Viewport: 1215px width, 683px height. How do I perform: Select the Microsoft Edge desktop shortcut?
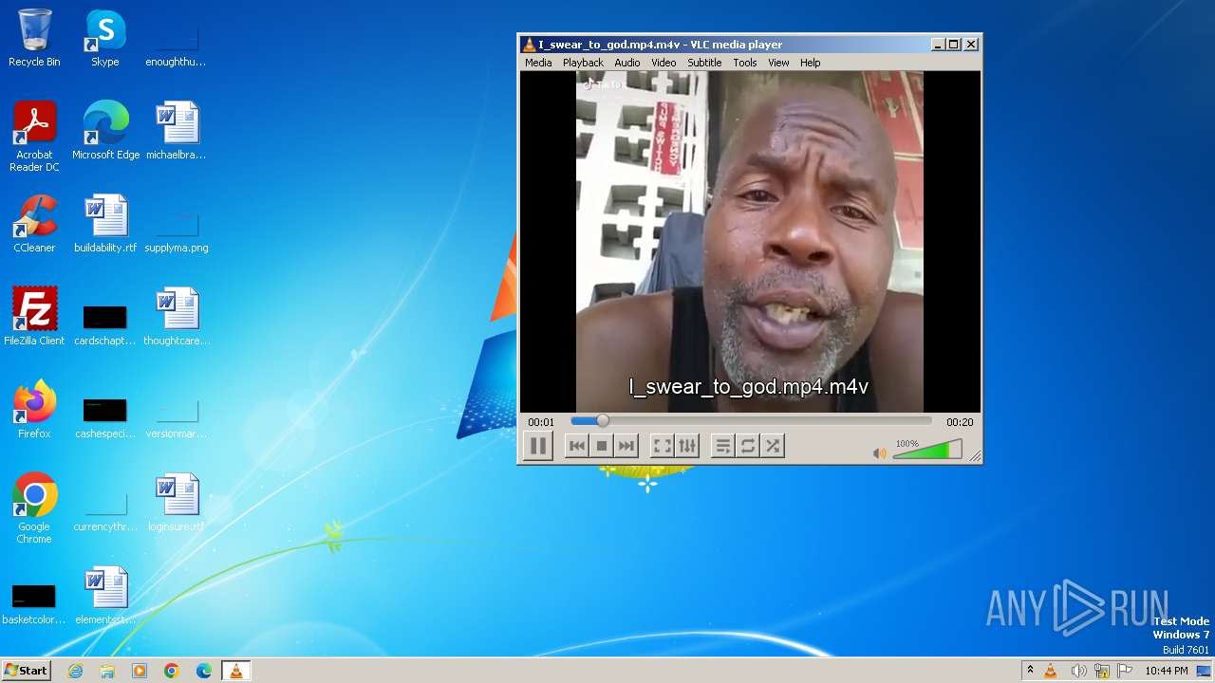tap(105, 132)
